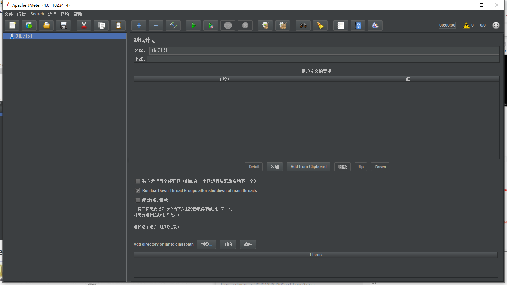The width and height of the screenshot is (507, 285).
Task: Open the Templates dialog
Action: (29, 25)
